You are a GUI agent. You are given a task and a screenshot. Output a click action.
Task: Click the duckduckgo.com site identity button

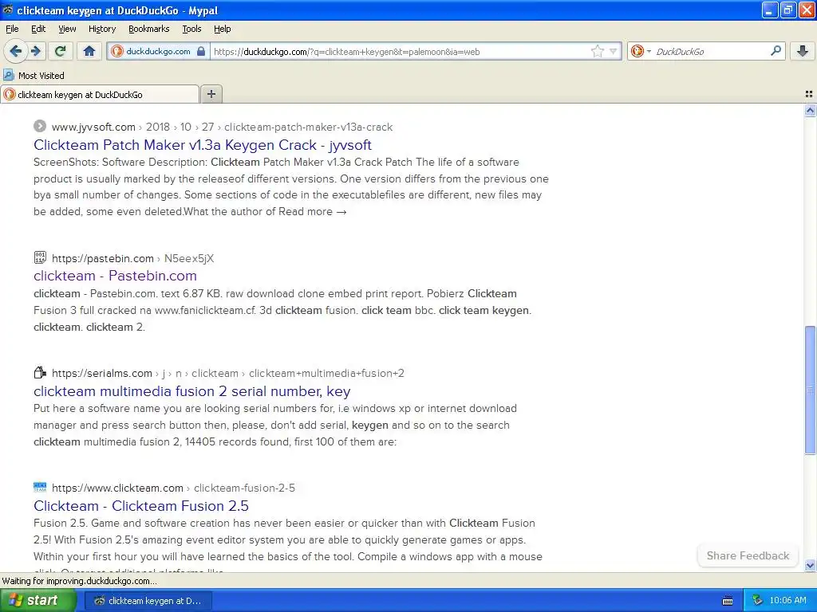pyautogui.click(x=158, y=51)
